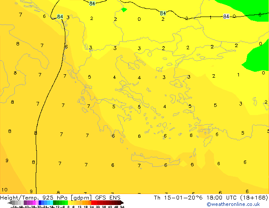The image size is (269, 208).
Task: Pick the dark blue swatch in the legend
Action: pos(40,203)
